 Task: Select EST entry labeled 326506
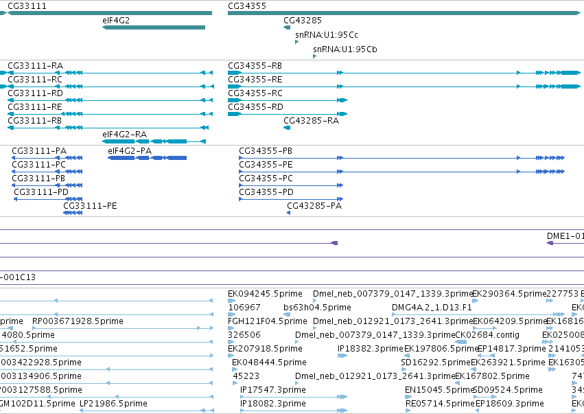[x=244, y=335]
